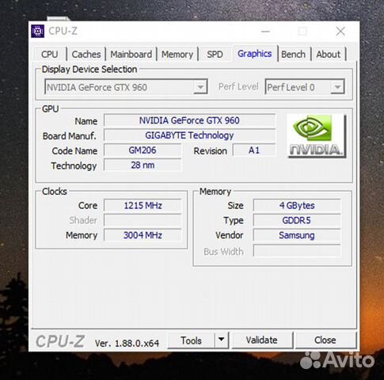
Task: Go to the Memory tab
Action: (x=177, y=55)
